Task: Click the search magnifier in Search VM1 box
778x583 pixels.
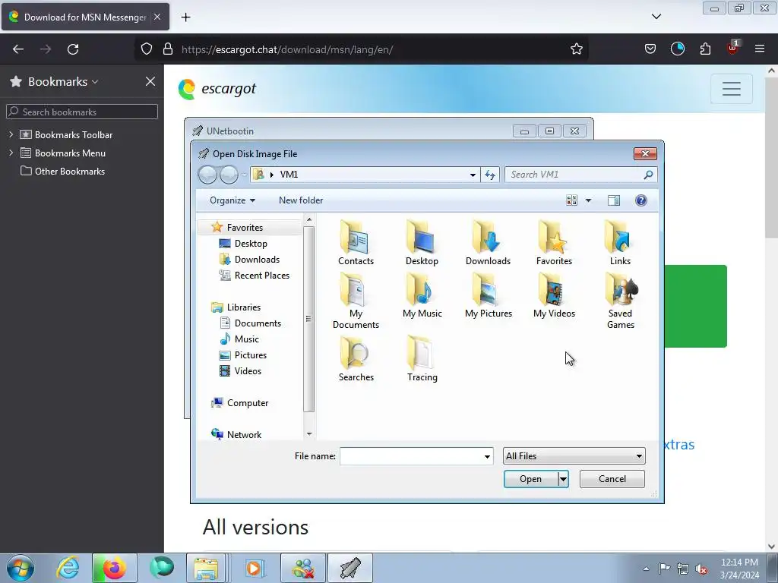Action: click(x=648, y=175)
